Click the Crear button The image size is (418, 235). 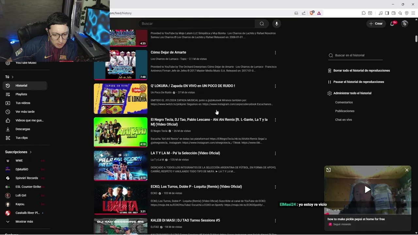point(376,23)
